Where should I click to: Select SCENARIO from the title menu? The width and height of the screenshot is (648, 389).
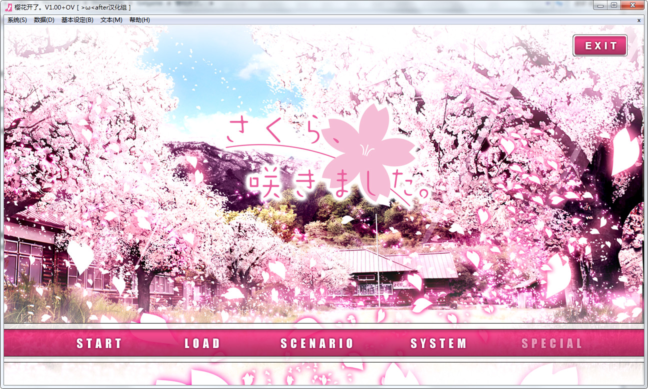tap(317, 343)
